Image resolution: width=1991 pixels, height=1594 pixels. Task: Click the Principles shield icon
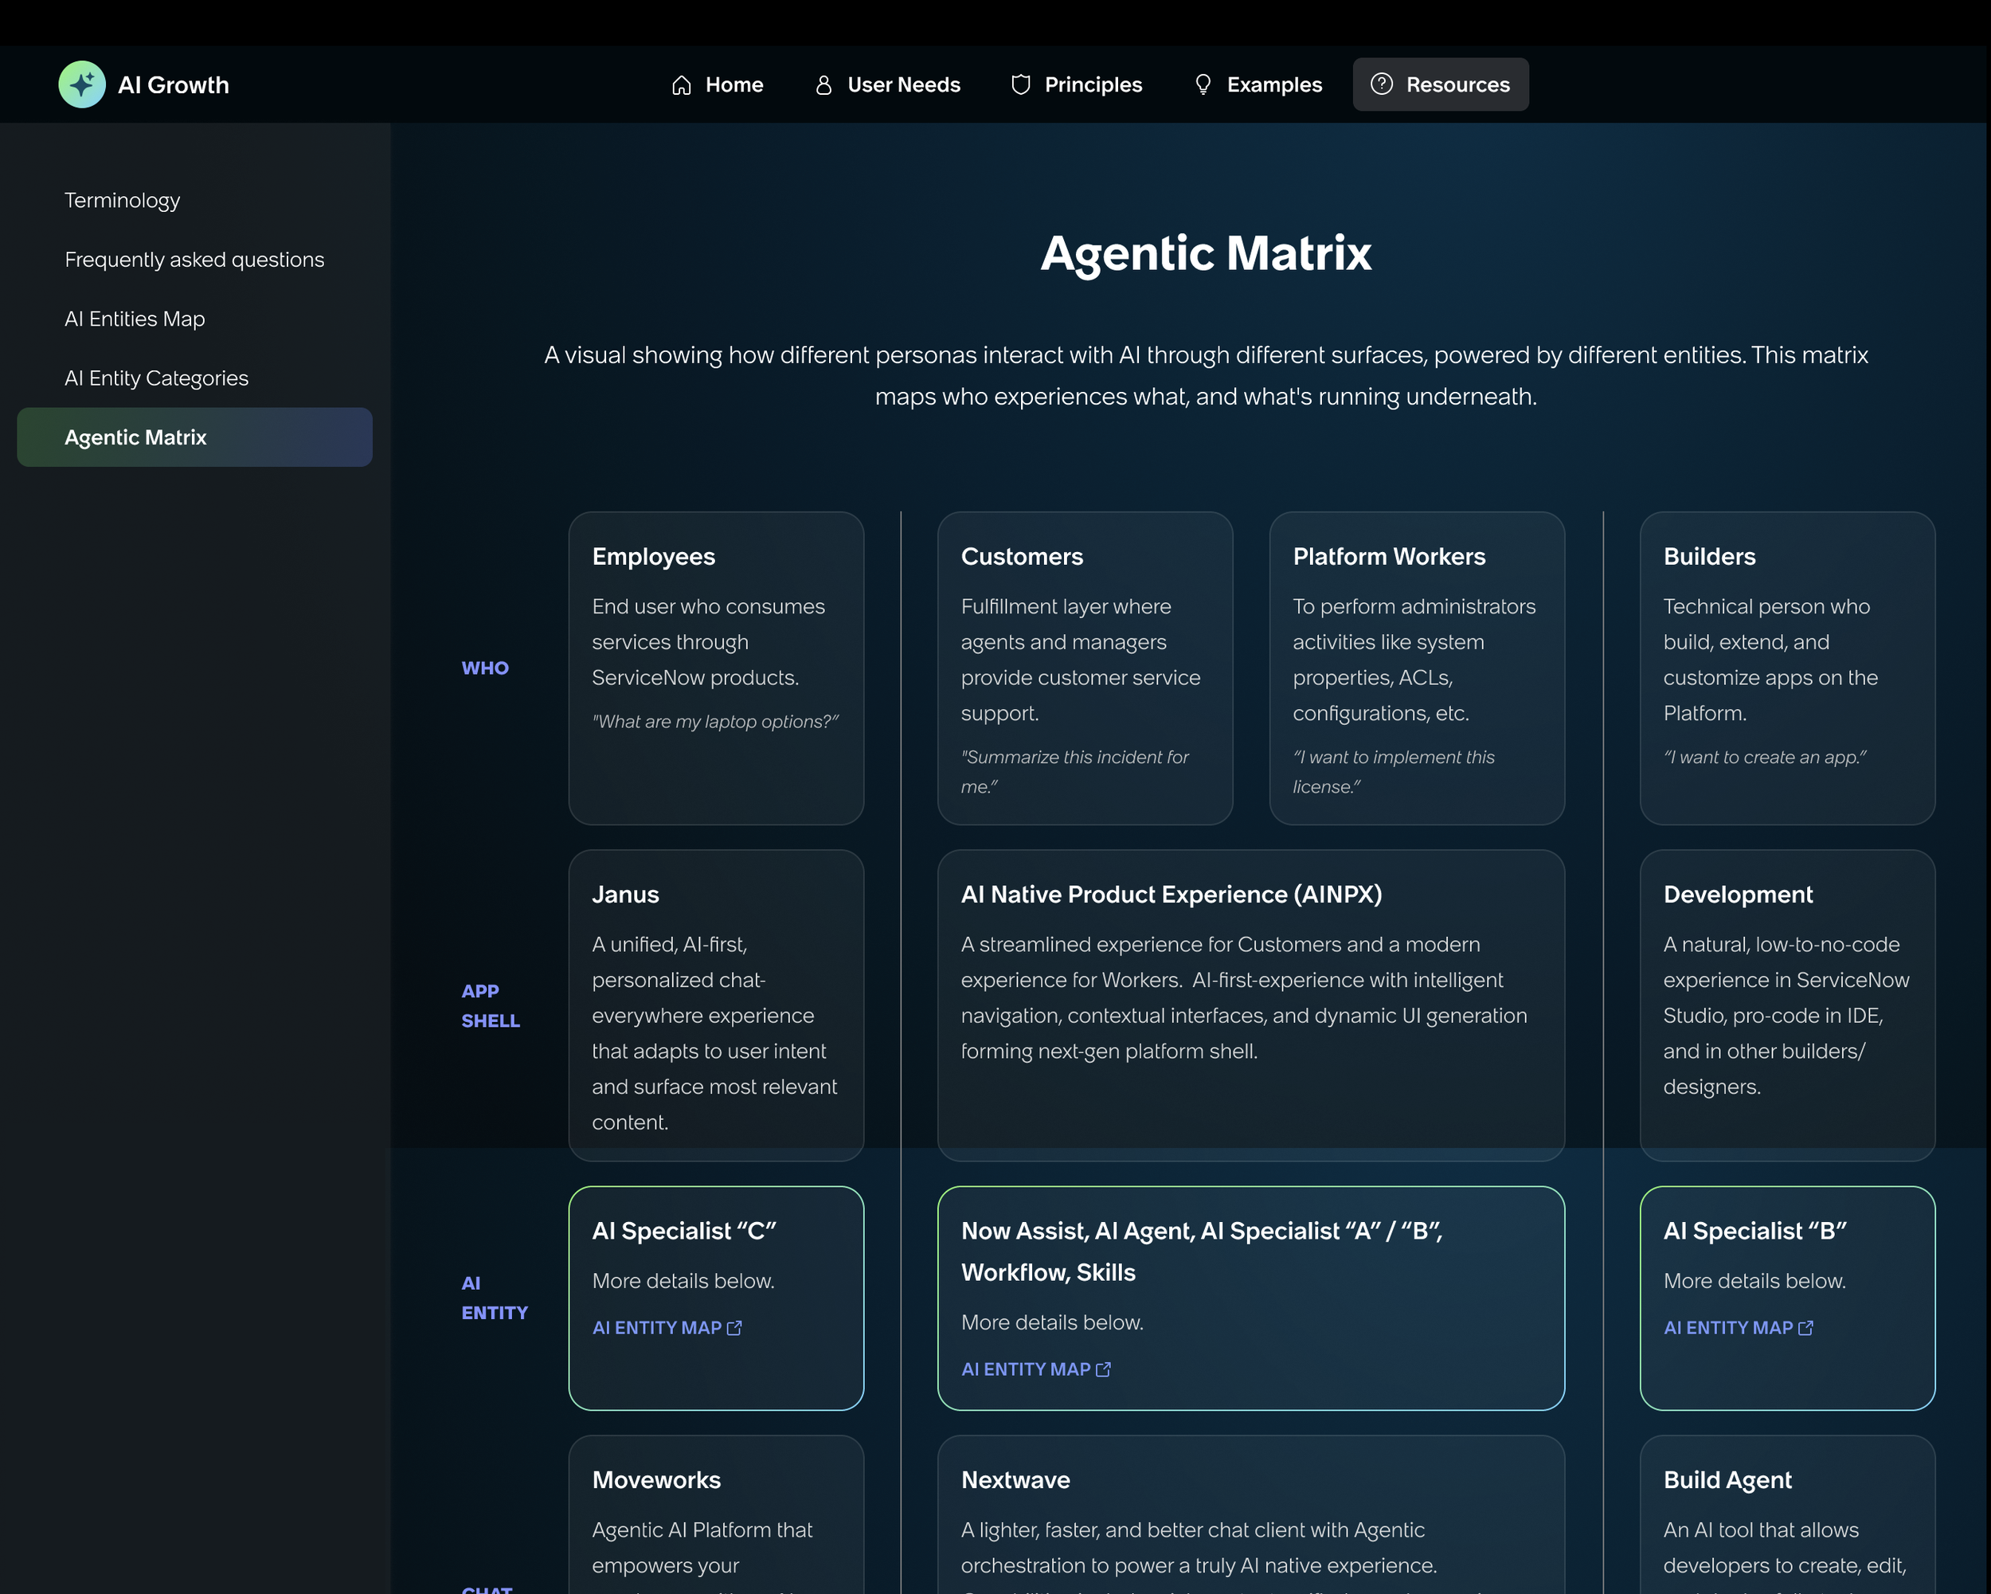pyautogui.click(x=1020, y=85)
